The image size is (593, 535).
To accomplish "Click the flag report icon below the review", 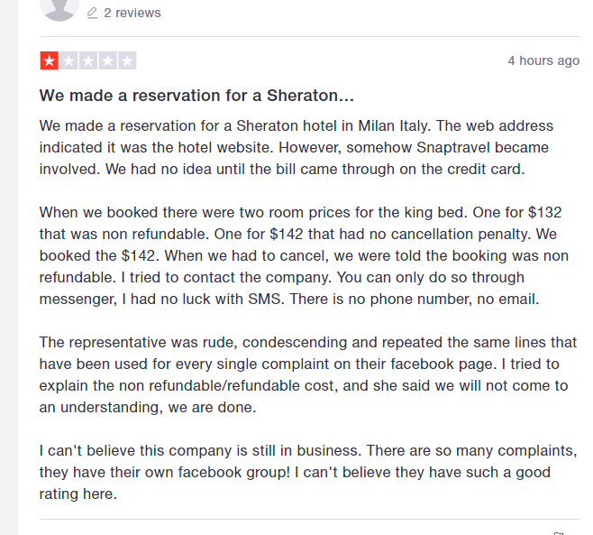I will click(559, 533).
